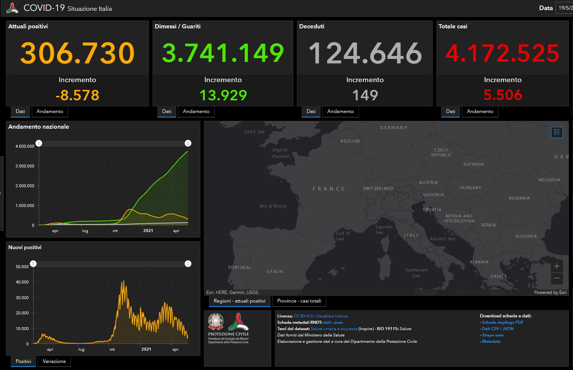Image resolution: width=573 pixels, height=370 pixels.
Task: Toggle Totale casi card back to Dati
Action: point(450,111)
